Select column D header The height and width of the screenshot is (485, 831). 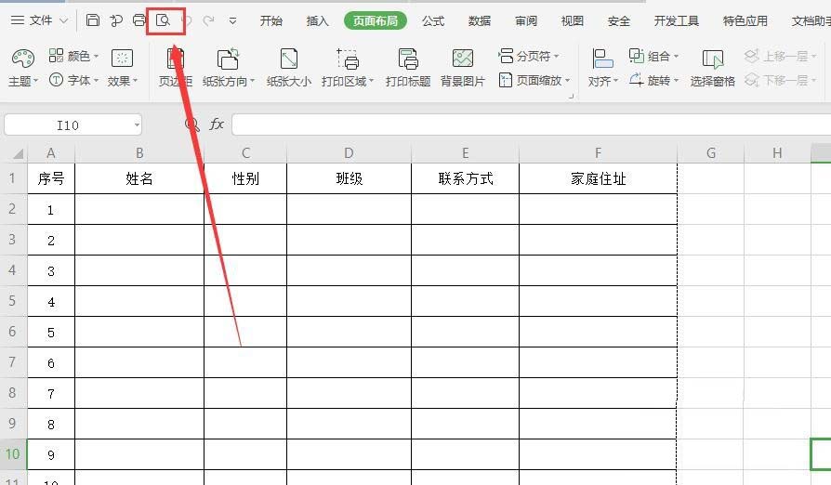(x=349, y=153)
